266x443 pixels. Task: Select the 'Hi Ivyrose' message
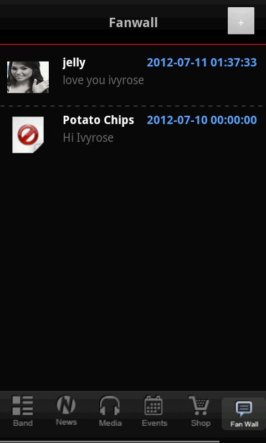[88, 137]
